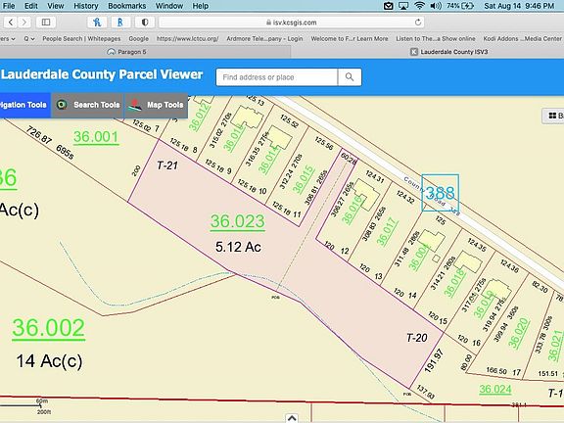Screen dimensions: 564x423
Task: Click the 191.97 dimension label
Action: click(434, 360)
